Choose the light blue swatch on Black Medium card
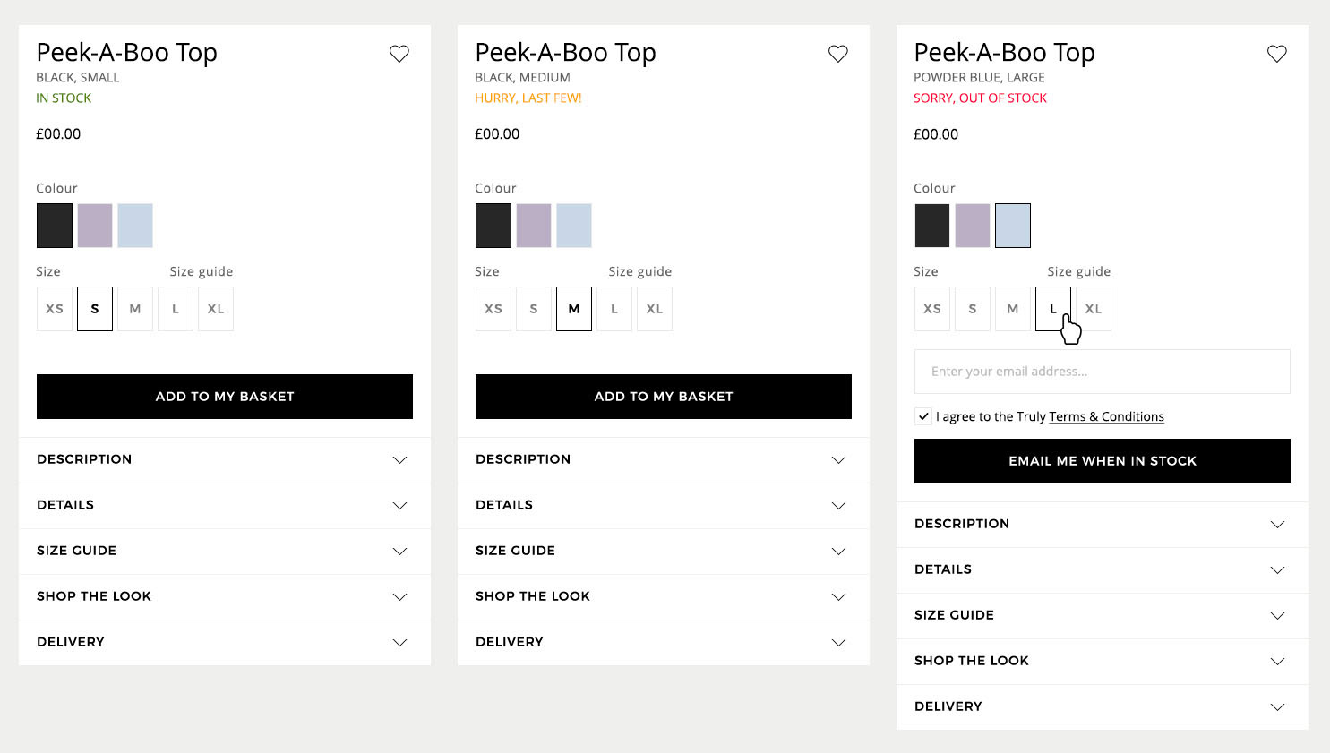The height and width of the screenshot is (753, 1330). 574,226
